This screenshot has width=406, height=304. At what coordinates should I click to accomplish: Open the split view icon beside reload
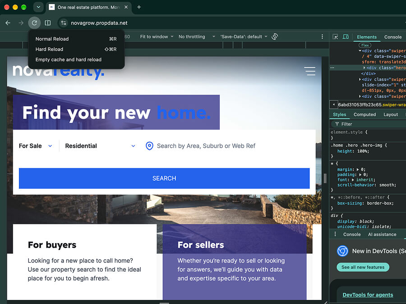click(48, 23)
